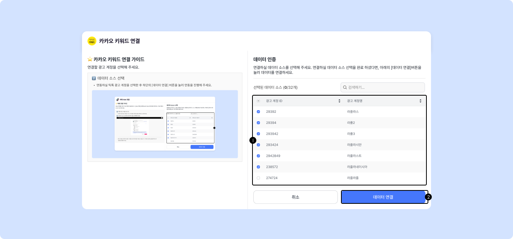Screen dimensions: 513x239
Task: Toggle the select-all checkbox in the table header
Action: (x=258, y=101)
